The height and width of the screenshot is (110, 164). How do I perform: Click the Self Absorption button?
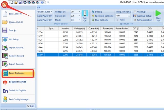click(x=143, y=20)
